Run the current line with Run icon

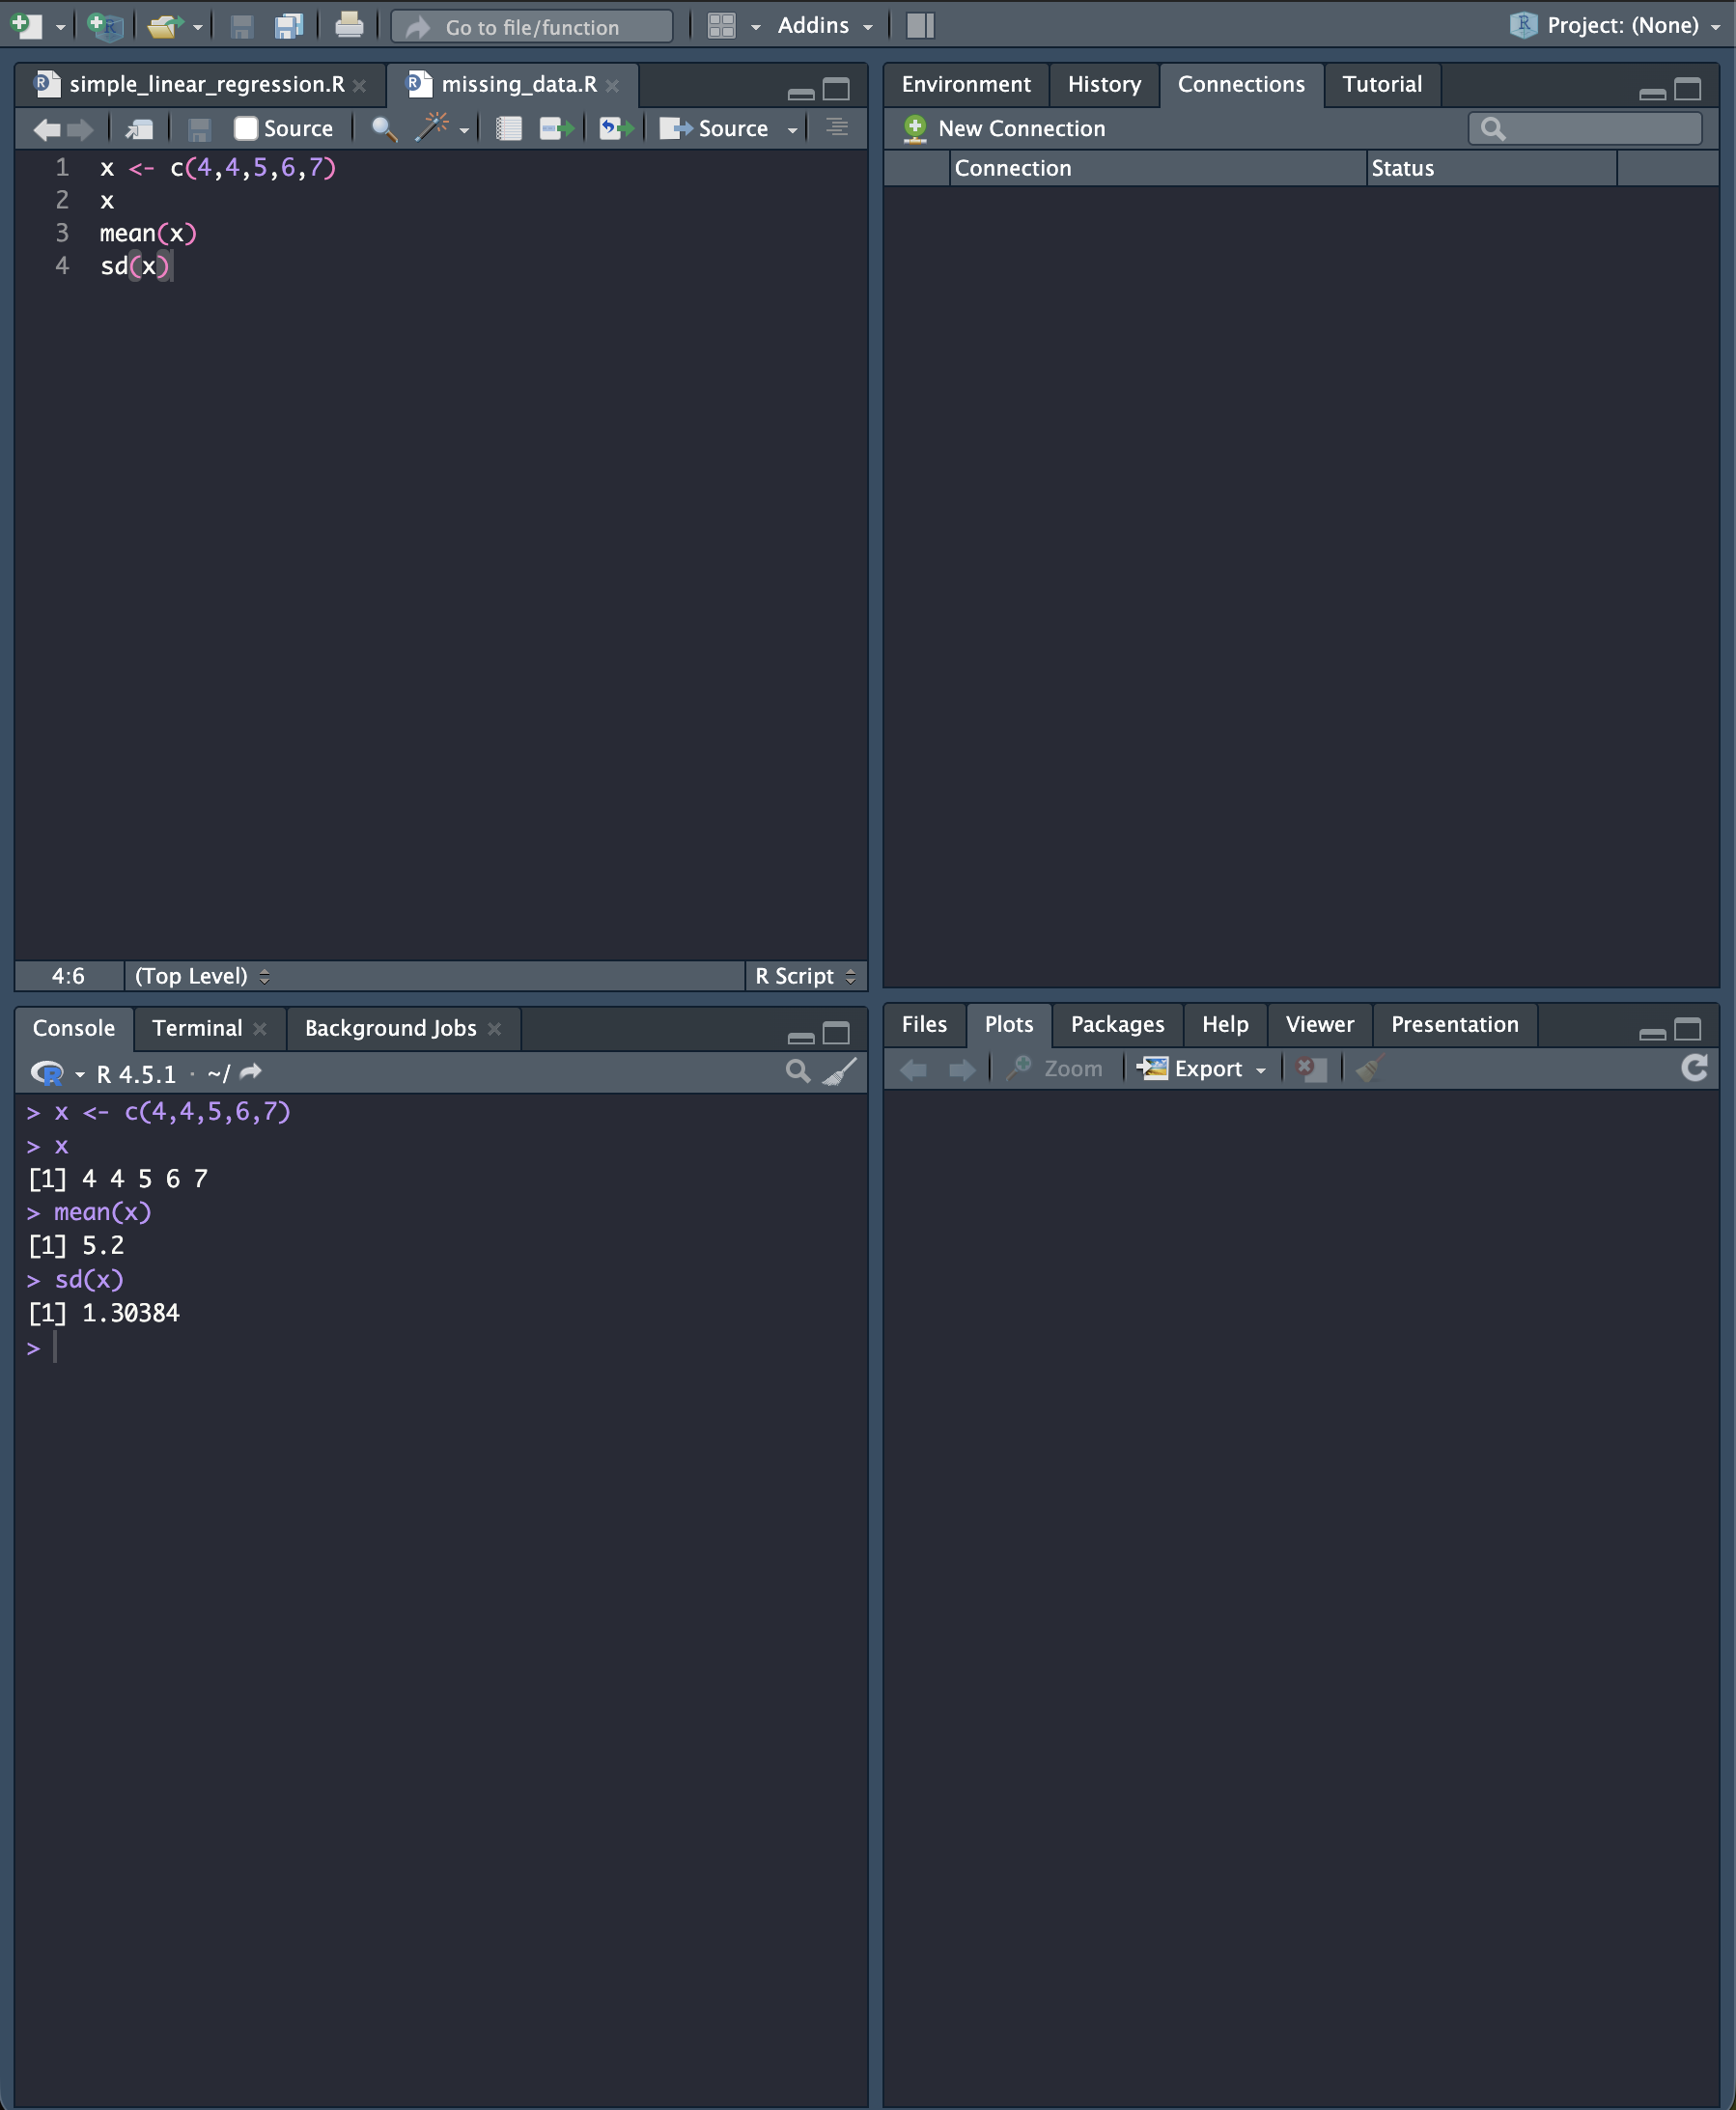coord(556,128)
